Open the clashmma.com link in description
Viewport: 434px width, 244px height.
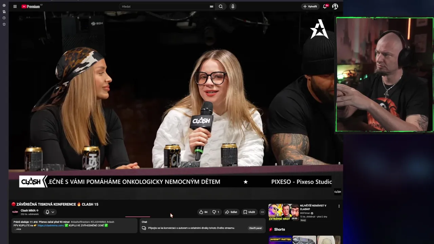(51, 225)
